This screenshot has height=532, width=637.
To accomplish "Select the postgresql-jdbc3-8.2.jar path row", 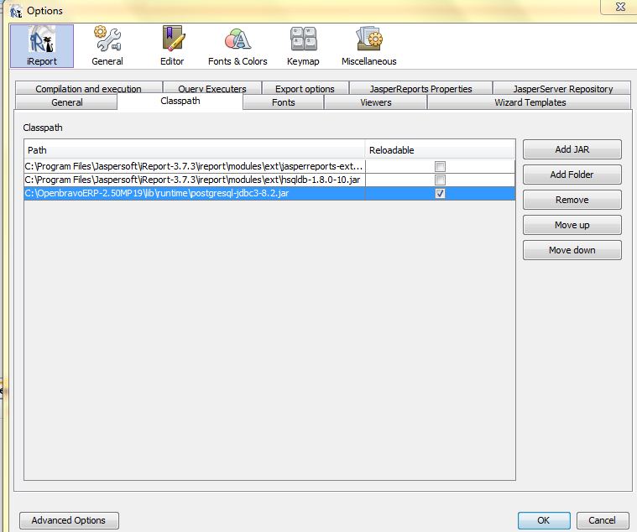I will (x=195, y=193).
